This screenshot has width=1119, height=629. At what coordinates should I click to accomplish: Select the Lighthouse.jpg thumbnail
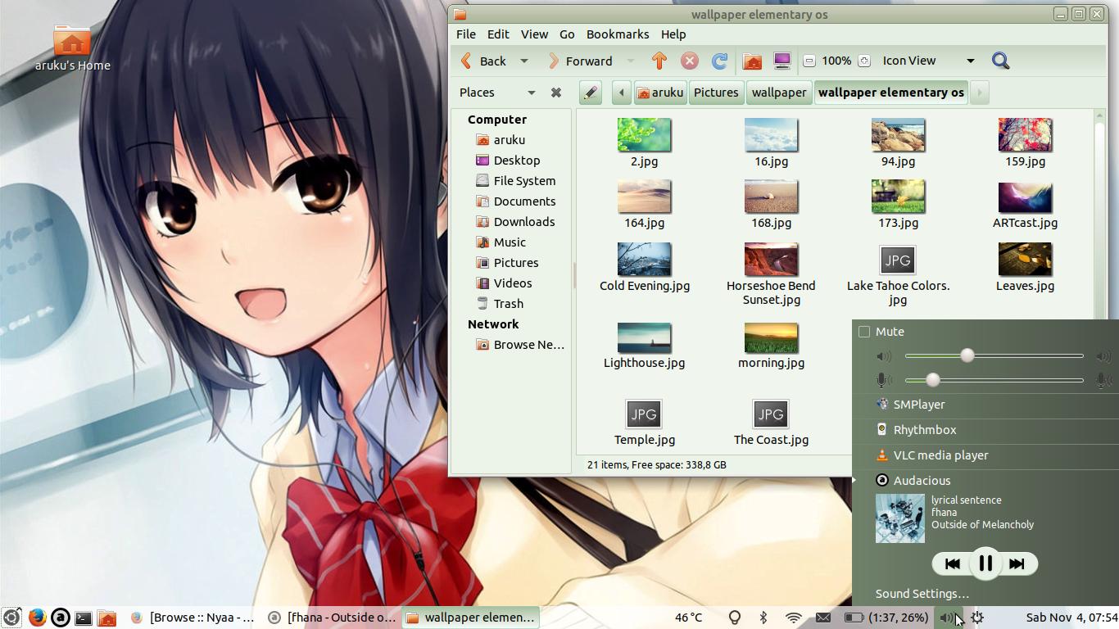click(644, 338)
